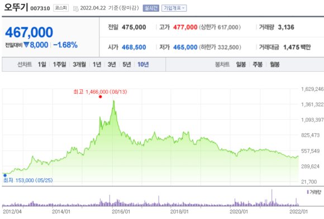The width and height of the screenshot is (324, 219).
Task: Click the blue 최저 price marker dot
Action: 5,176
